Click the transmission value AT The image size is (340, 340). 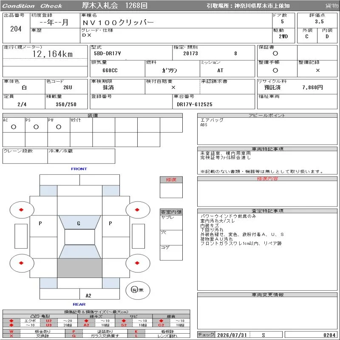click(220, 70)
